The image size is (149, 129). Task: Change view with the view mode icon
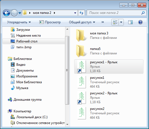(115, 22)
